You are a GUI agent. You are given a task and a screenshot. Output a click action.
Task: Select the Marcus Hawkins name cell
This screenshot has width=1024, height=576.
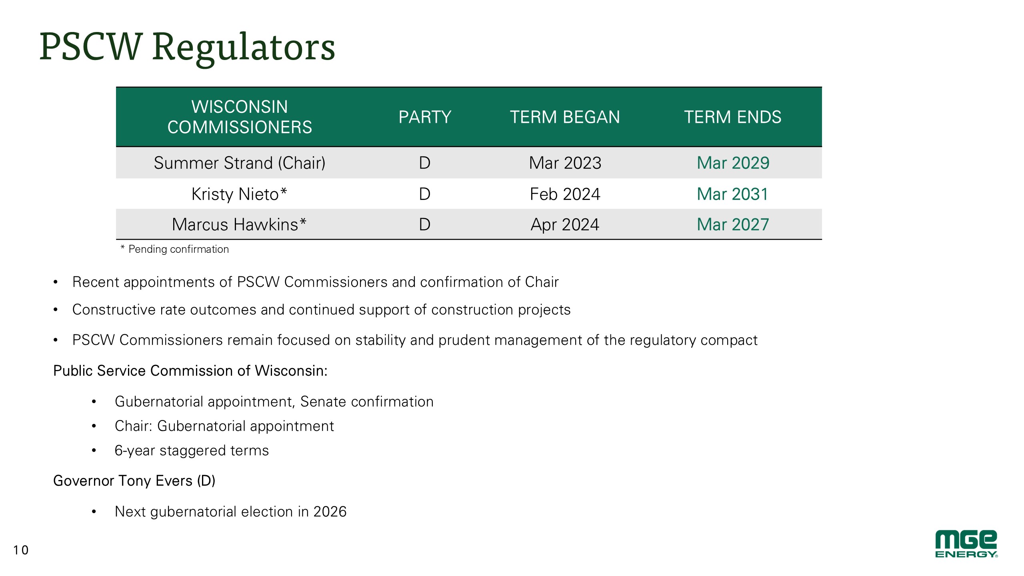[x=239, y=225]
